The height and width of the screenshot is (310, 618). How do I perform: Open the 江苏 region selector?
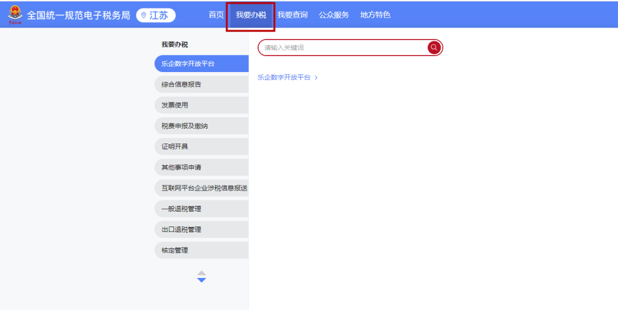pyautogui.click(x=156, y=15)
